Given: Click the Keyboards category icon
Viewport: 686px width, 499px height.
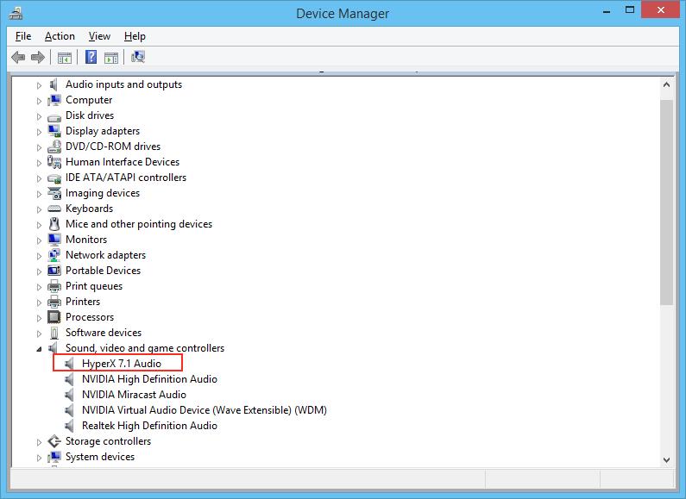Looking at the screenshot, I should point(54,209).
